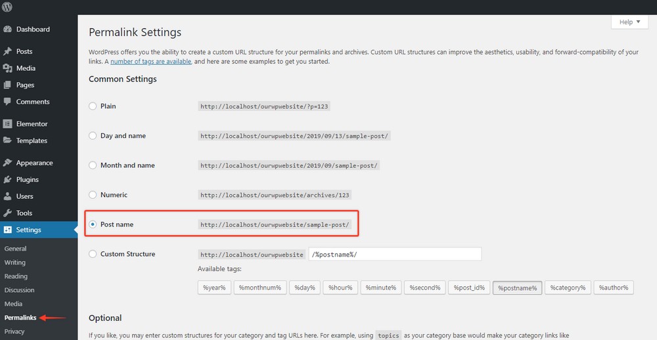This screenshot has width=657, height=340.
Task: Click the 2019/09/sample-post example URL
Action: [289, 166]
